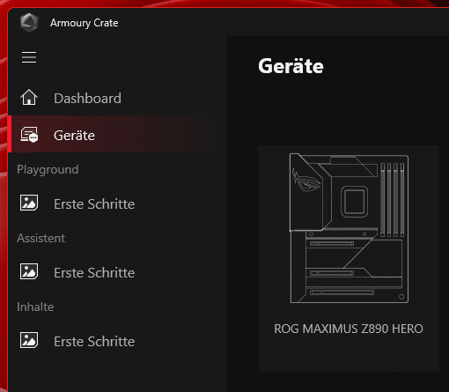Click the Geräte page heading
Viewport: 449px width, 392px height.
pos(291,66)
